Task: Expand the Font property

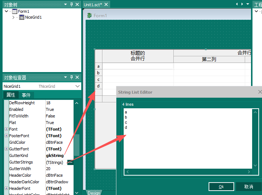Action: (6, 129)
